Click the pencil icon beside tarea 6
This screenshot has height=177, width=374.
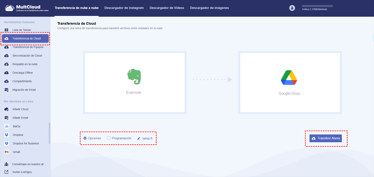tap(139, 138)
